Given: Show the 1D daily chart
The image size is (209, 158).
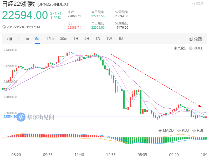Looking at the screenshot, I should pyautogui.click(x=98, y=39).
